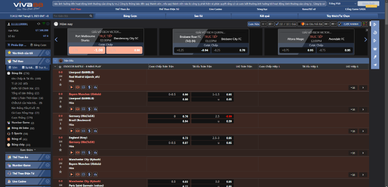Viewport: 388px width, 187px height.
Task: Open the Live Casino top menu
Action: [215, 9]
